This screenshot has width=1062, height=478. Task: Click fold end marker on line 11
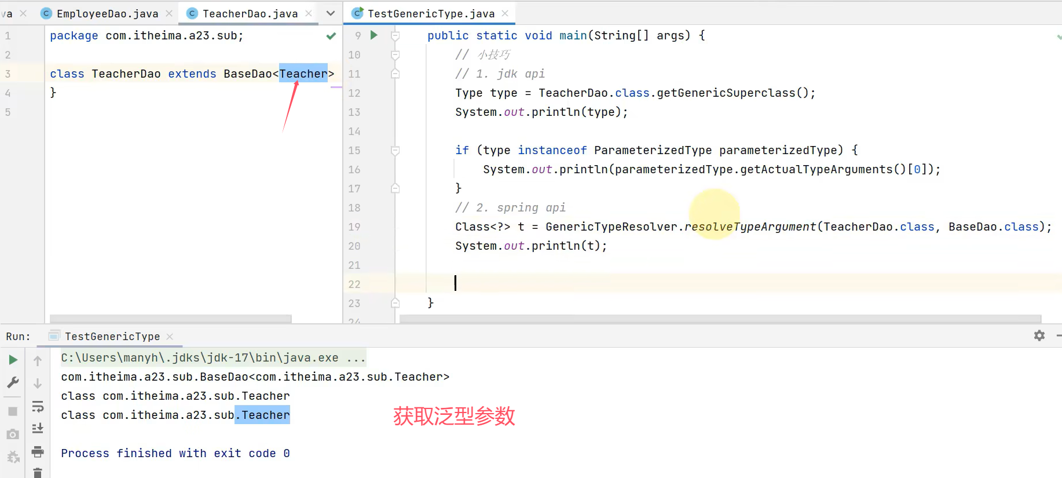[395, 74]
